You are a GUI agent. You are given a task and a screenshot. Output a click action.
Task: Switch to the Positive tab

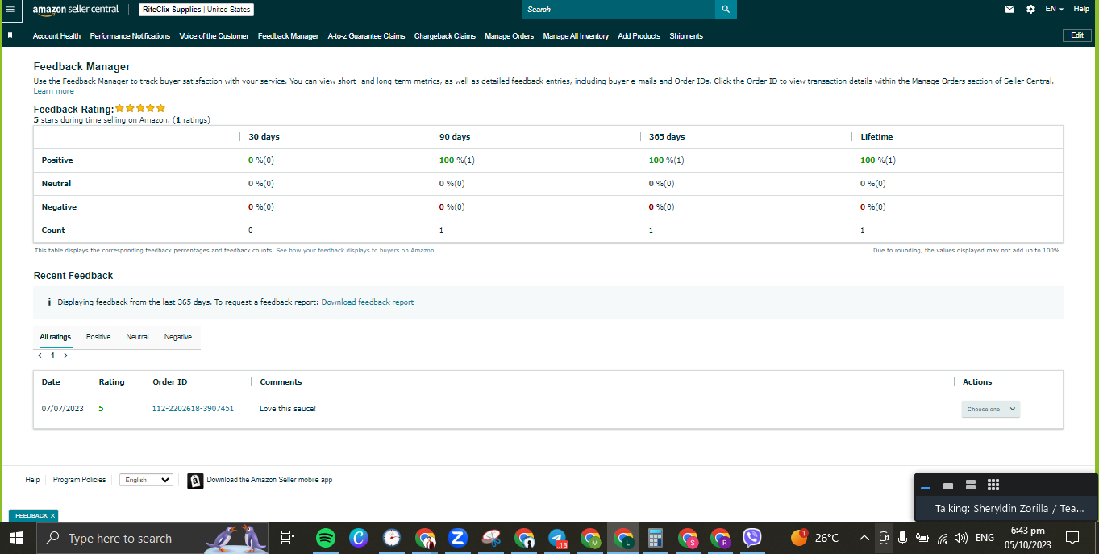tap(98, 337)
